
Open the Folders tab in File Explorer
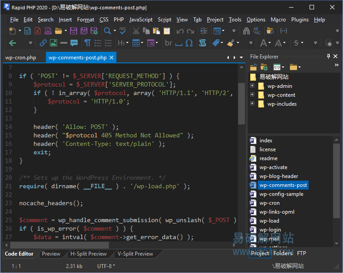click(283, 253)
